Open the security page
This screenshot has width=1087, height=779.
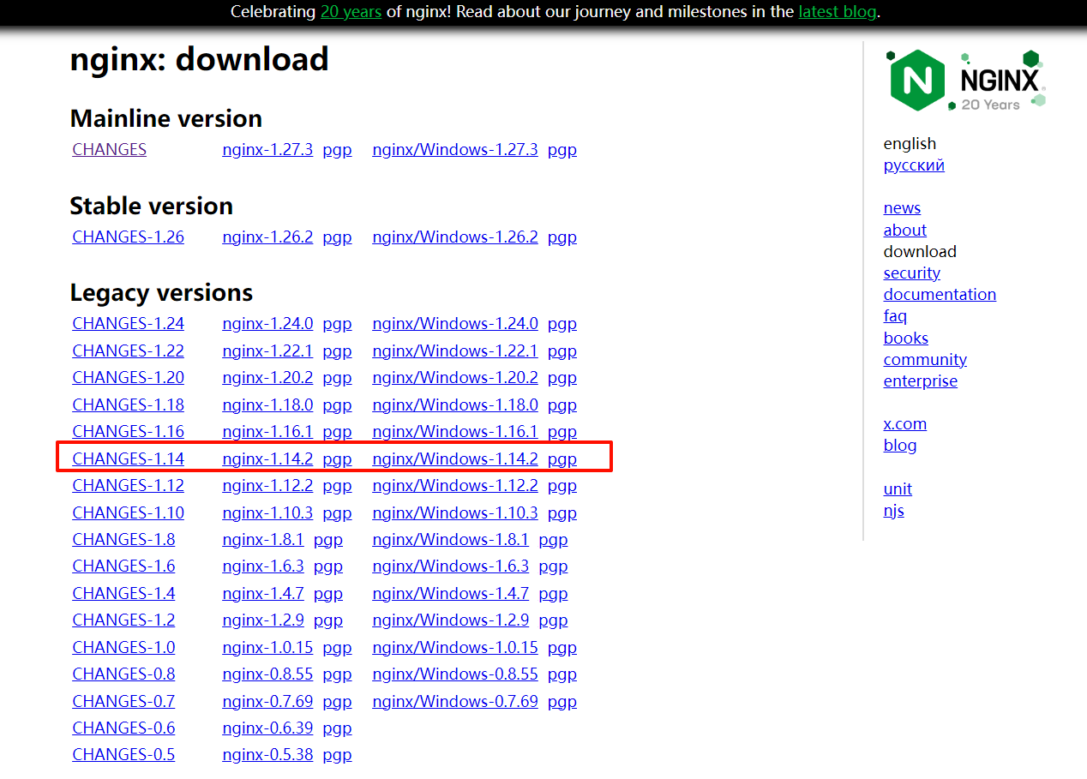[912, 273]
